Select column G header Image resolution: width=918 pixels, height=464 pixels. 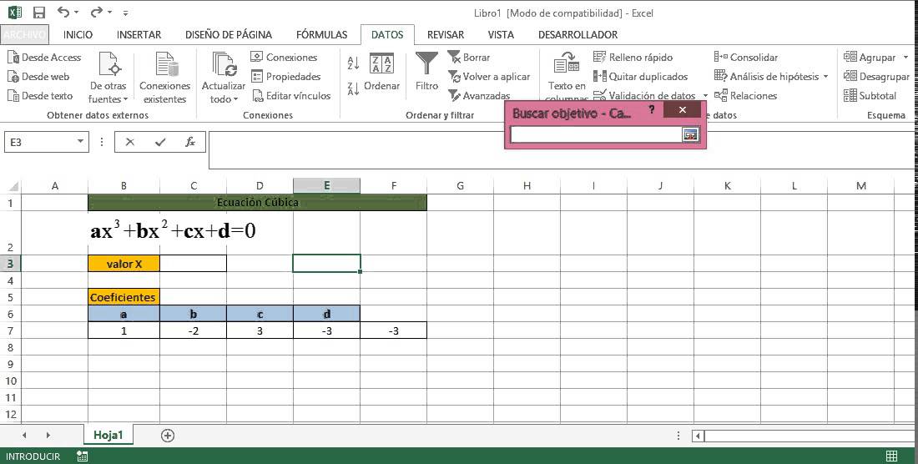point(460,186)
